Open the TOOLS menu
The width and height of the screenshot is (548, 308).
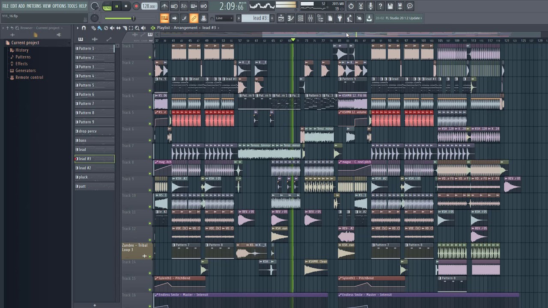point(72,6)
